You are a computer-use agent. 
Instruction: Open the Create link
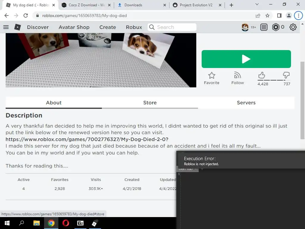pyautogui.click(x=108, y=27)
